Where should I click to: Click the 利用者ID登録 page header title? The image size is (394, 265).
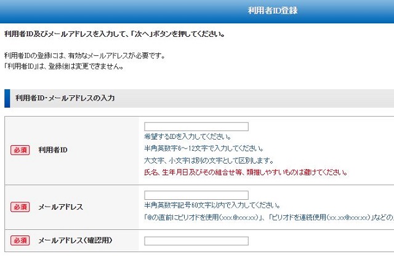(x=273, y=10)
